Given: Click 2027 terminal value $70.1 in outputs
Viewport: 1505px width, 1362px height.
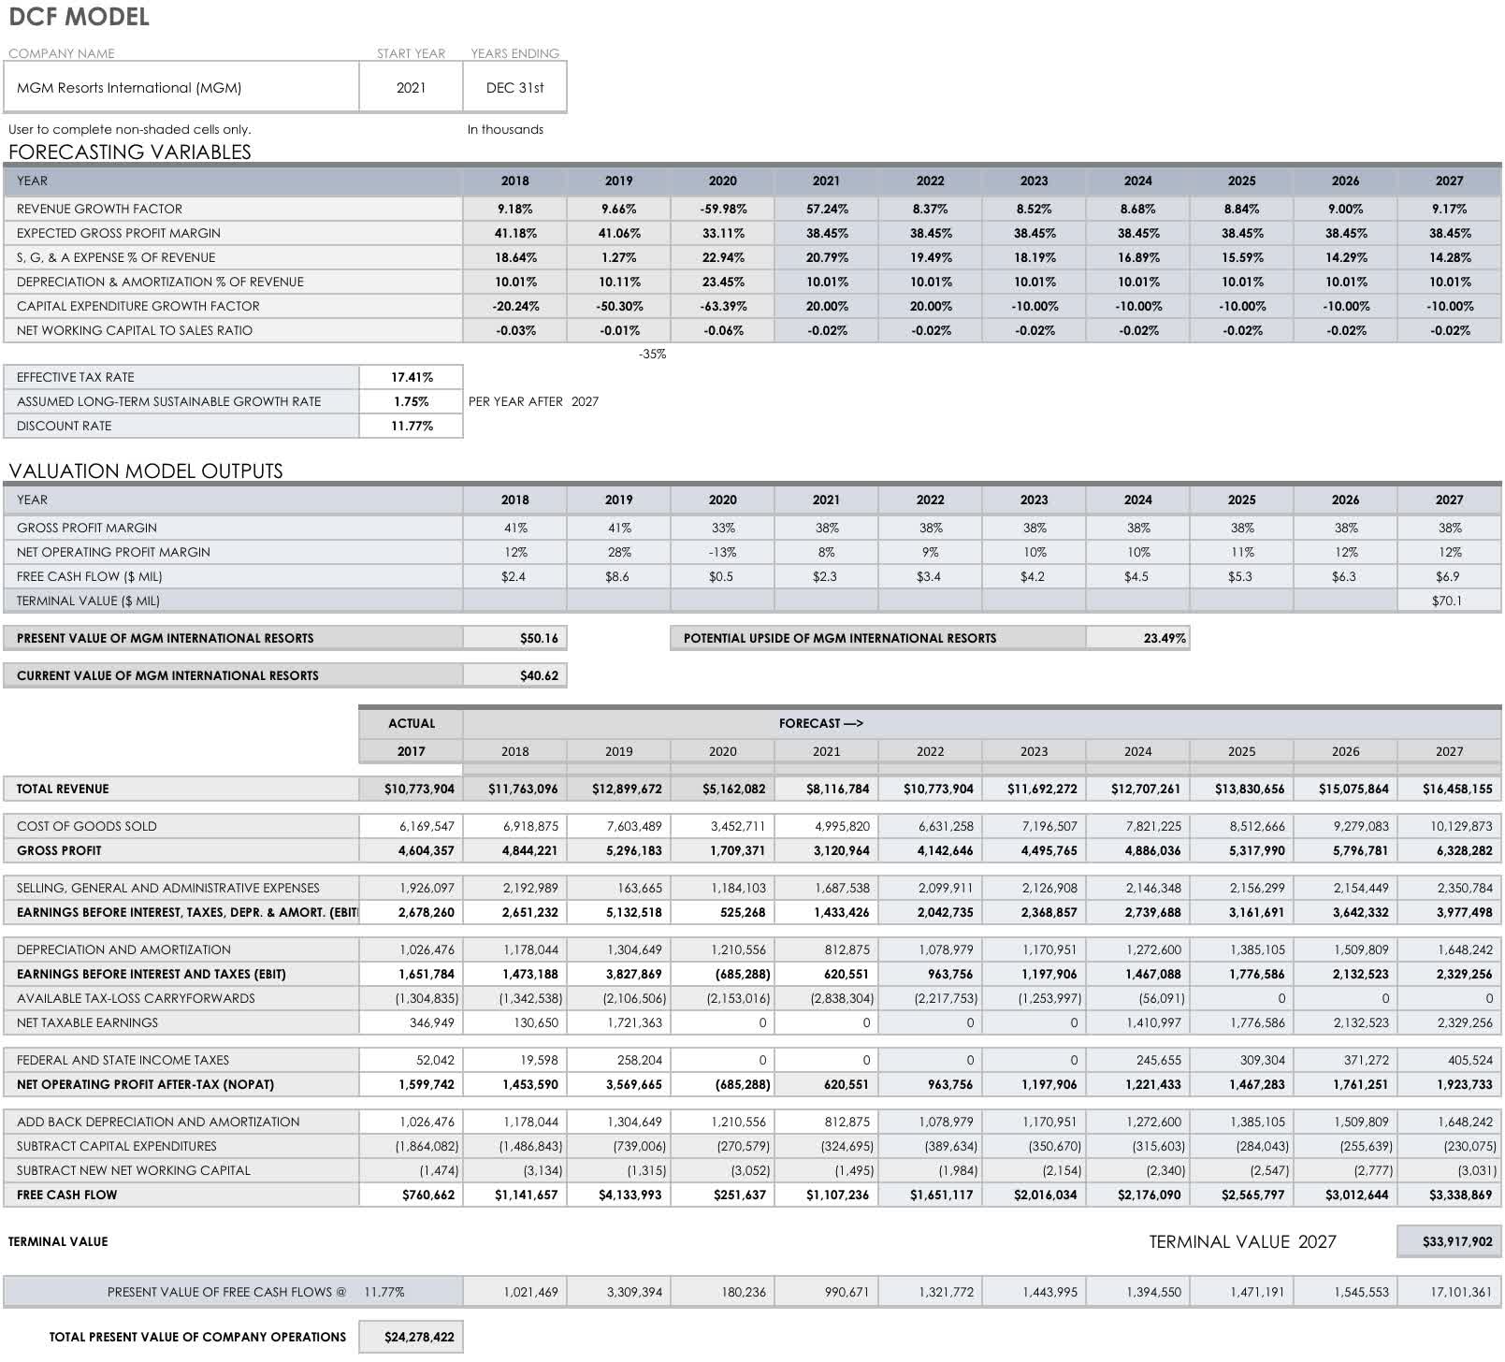Looking at the screenshot, I should click(x=1449, y=601).
